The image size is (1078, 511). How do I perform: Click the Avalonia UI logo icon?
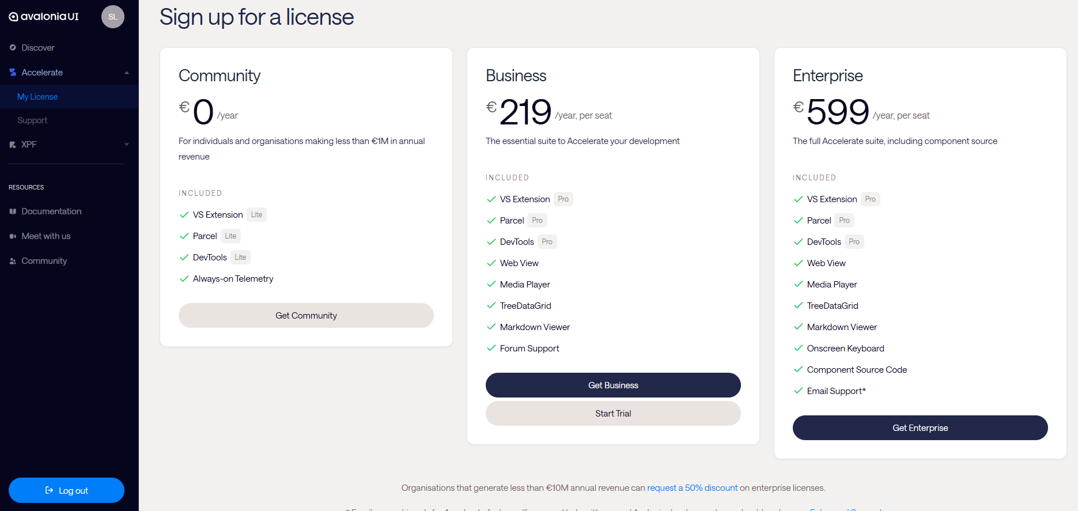pyautogui.click(x=13, y=17)
